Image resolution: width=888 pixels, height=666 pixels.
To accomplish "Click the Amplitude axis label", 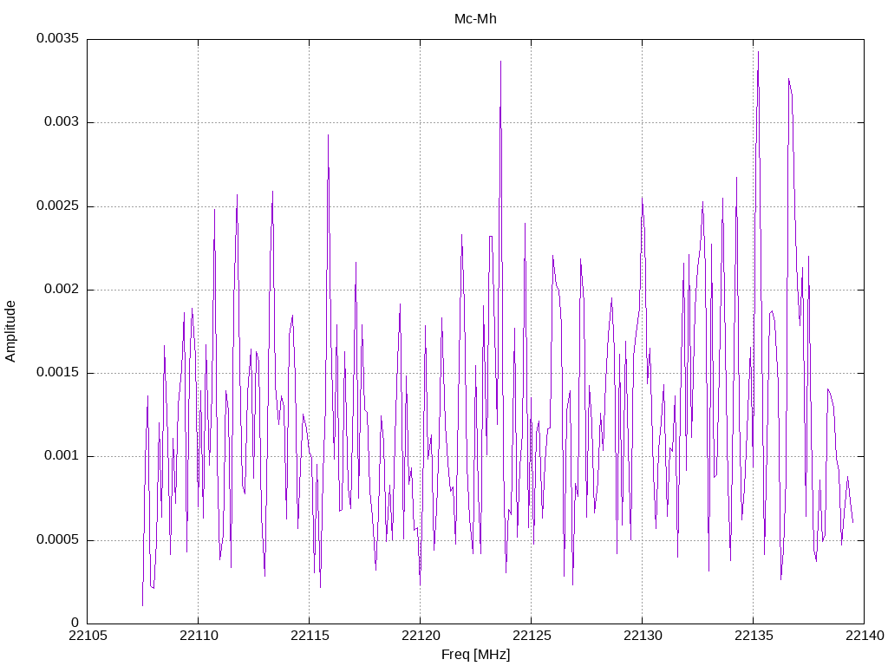I will tap(10, 331).
